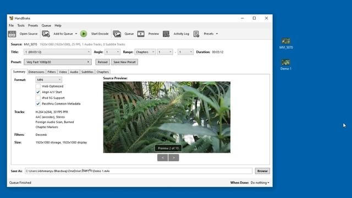The width and height of the screenshot is (352, 198).
Task: Open the Presets menu in the menu bar
Action: pos(33,26)
